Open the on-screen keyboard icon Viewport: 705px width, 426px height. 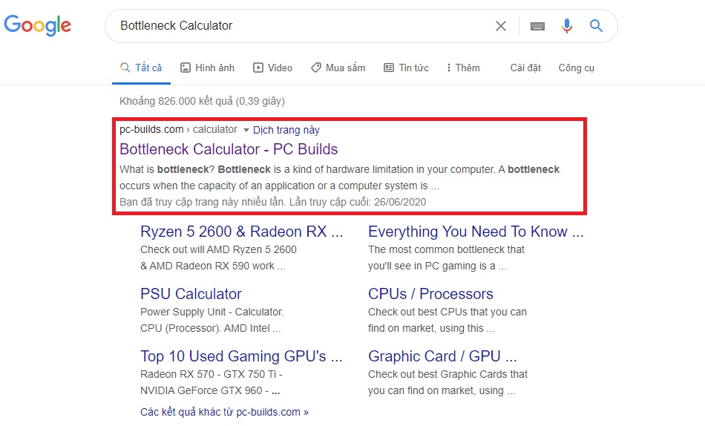537,26
